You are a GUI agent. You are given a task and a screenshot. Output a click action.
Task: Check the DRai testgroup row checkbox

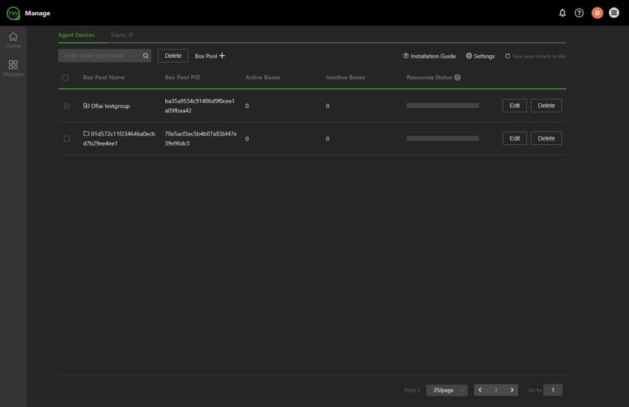(67, 106)
